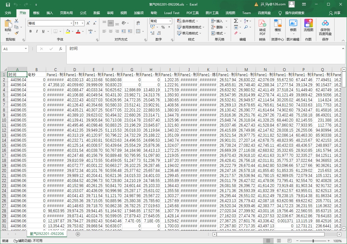Click the 转成PDF convert icon
Viewport: 347px width, 244px height.
(262, 28)
